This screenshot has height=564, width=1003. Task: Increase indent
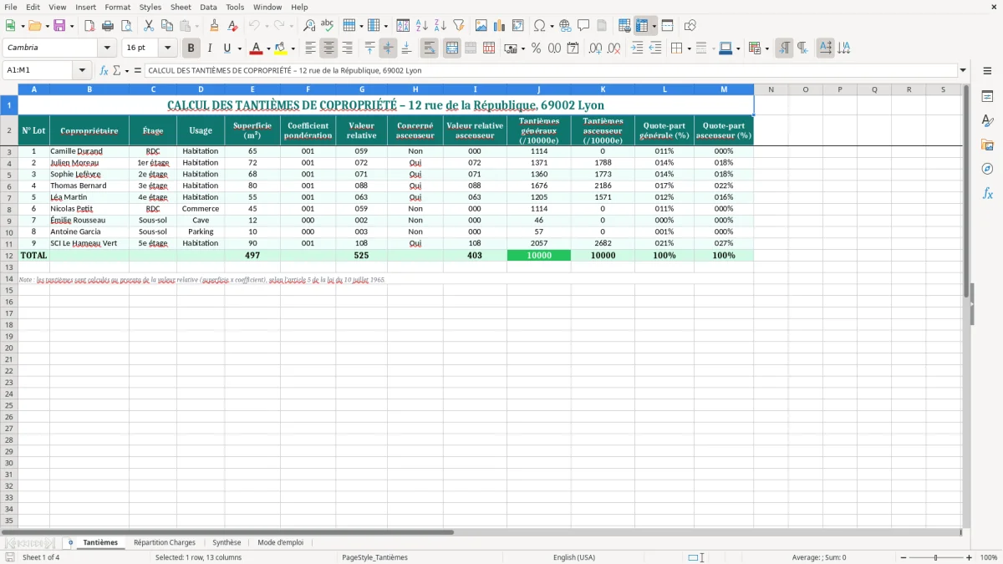(637, 48)
